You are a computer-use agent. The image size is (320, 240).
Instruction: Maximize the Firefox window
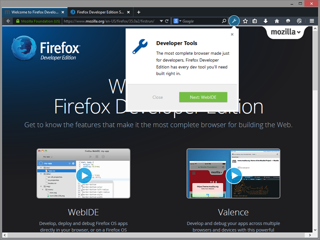pos(300,4)
